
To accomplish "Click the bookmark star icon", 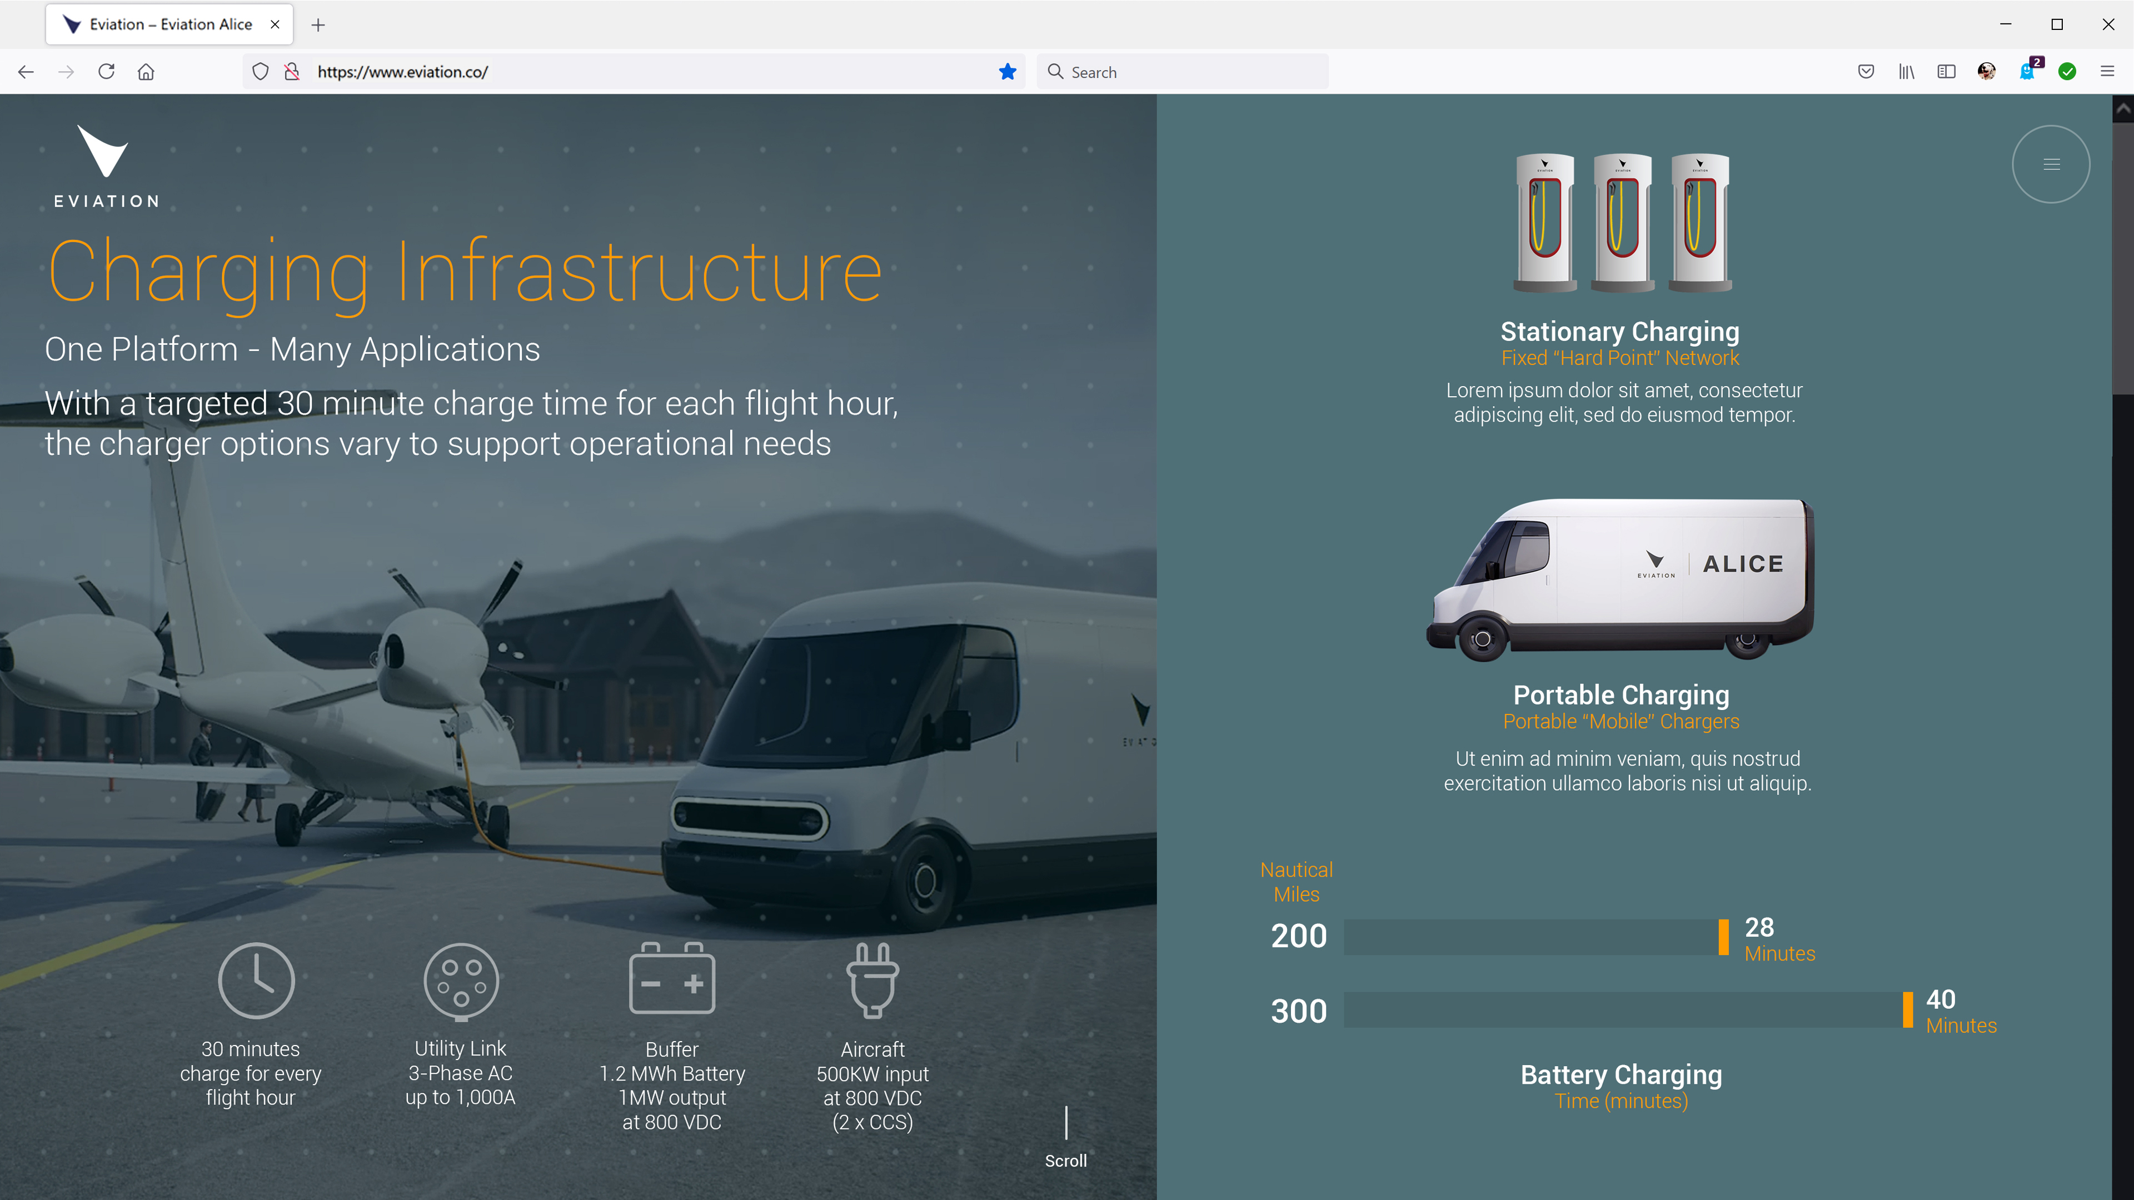I will pyautogui.click(x=1008, y=72).
